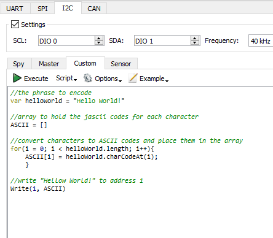Viewport: 273px width, 238px height.
Task: Decrease SCL channel with down arrow
Action: click(99, 43)
